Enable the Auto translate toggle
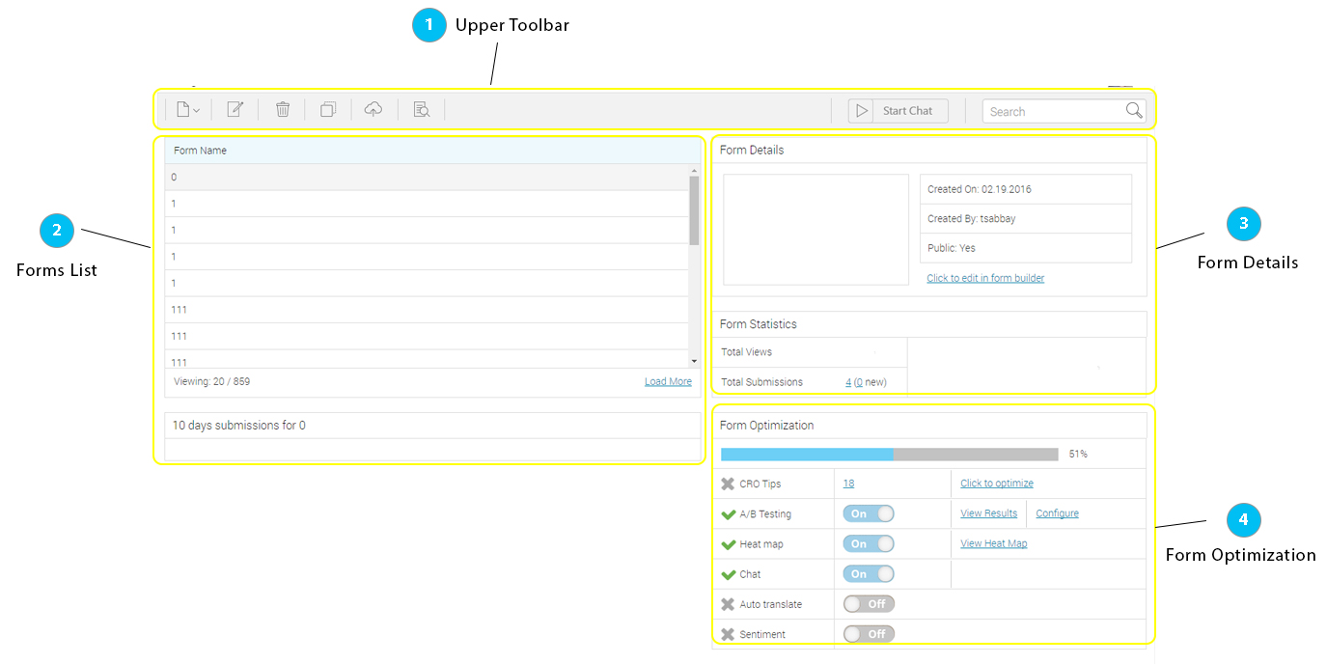The height and width of the screenshot is (664, 1327). click(869, 604)
